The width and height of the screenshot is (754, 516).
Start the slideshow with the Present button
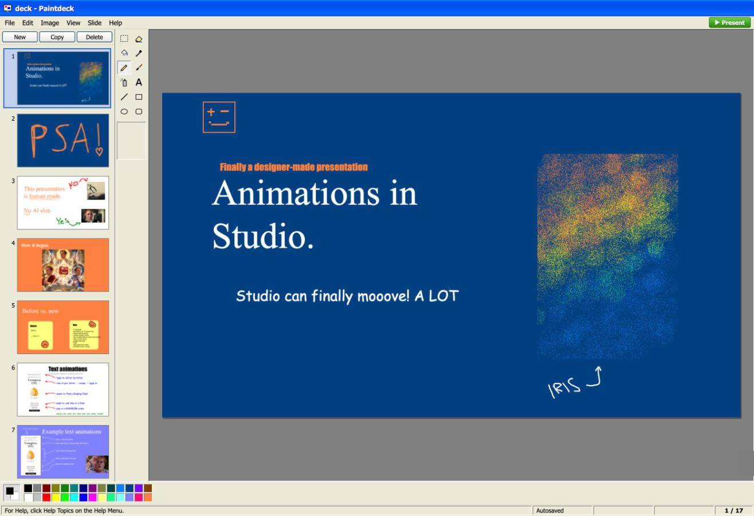tap(729, 22)
